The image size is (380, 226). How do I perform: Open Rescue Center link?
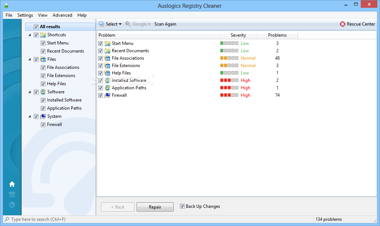click(361, 24)
